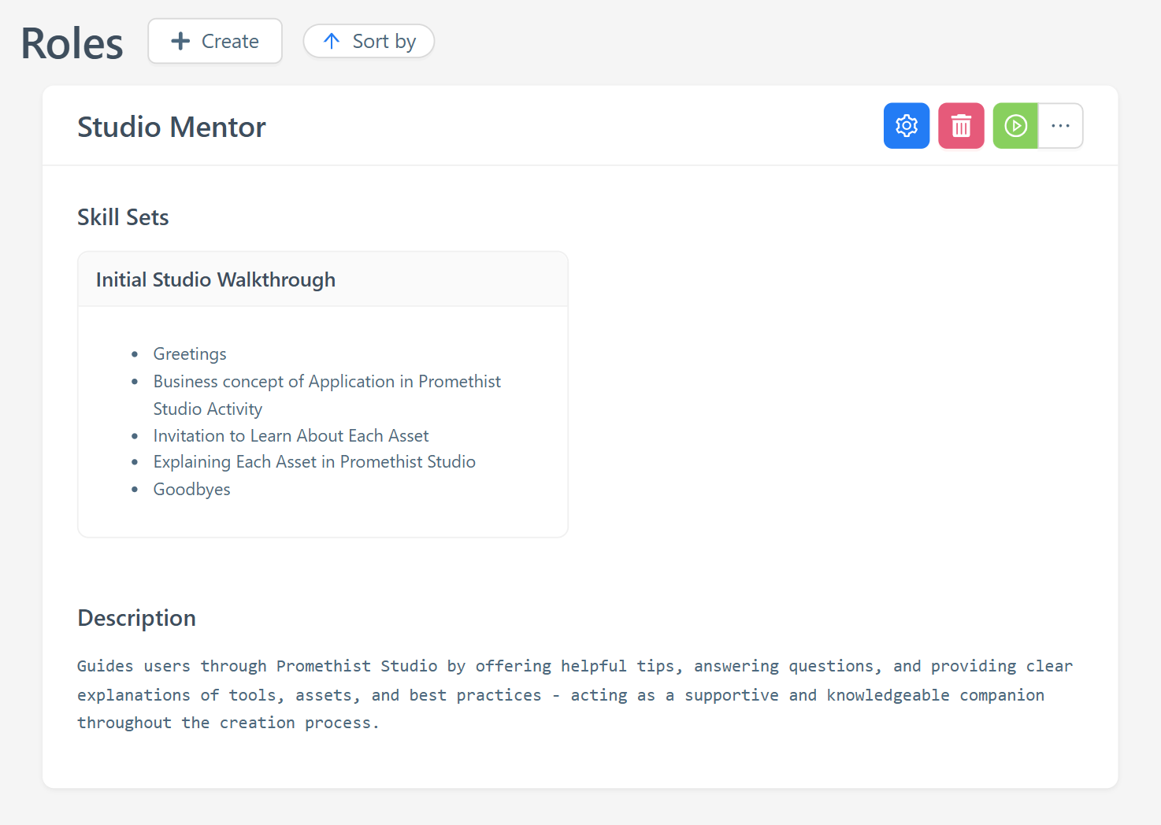1161x825 pixels.
Task: Open the Studio Mentor role details
Action: pos(171,127)
